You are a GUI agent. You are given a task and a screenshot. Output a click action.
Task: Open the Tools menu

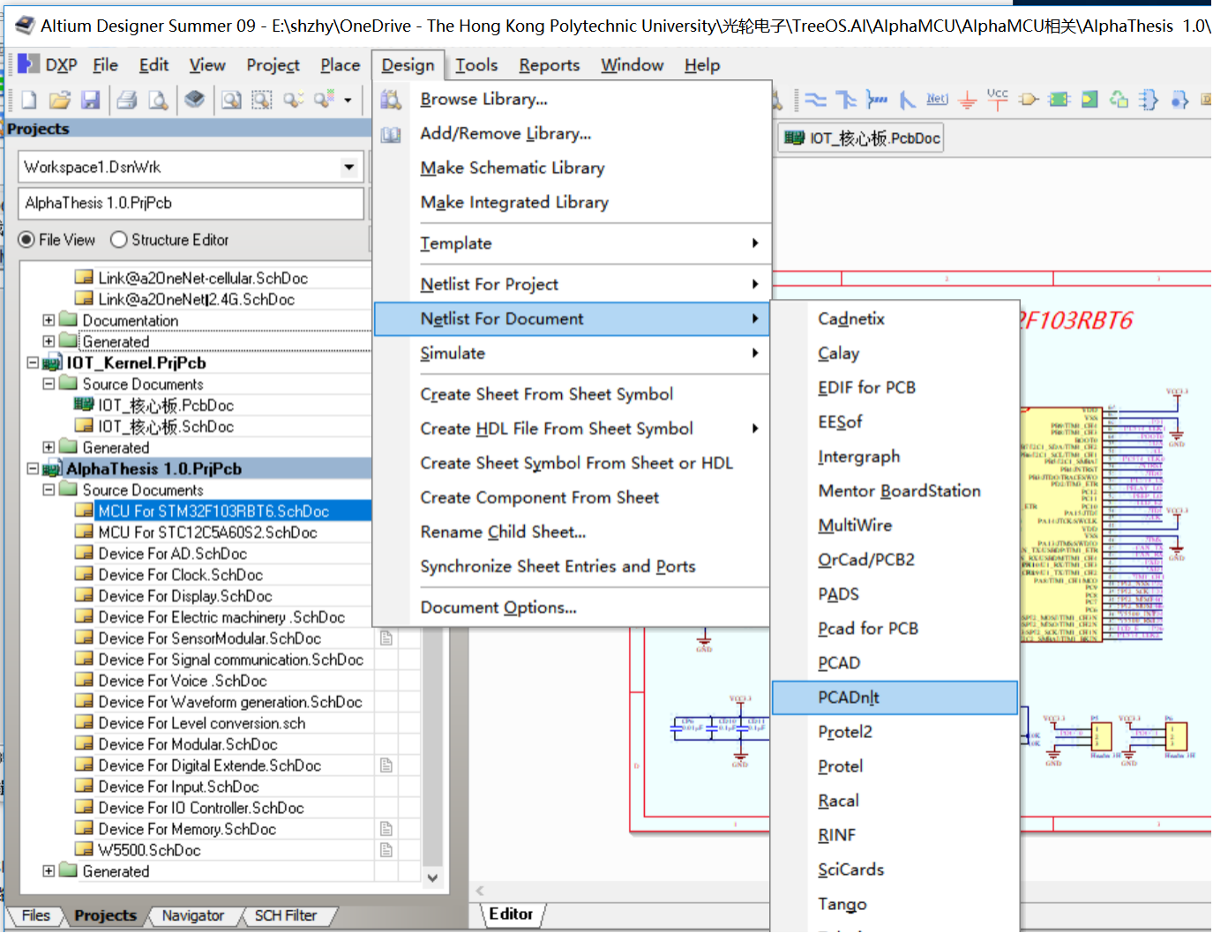(476, 64)
